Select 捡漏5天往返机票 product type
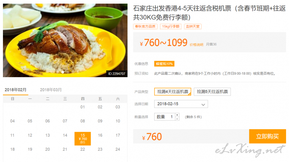 coord(212,92)
